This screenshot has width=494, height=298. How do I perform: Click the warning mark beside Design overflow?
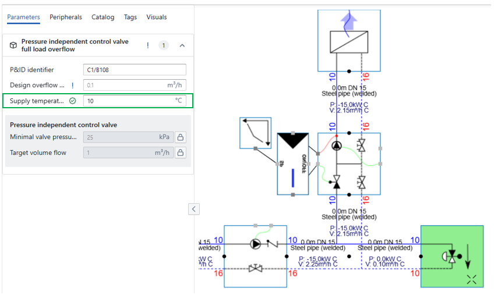pos(72,85)
